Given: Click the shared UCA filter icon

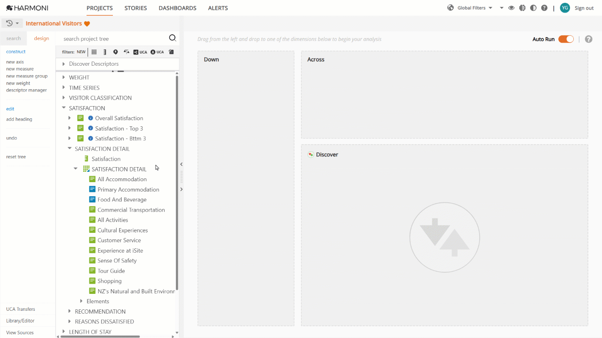Looking at the screenshot, I should pyautogui.click(x=140, y=52).
